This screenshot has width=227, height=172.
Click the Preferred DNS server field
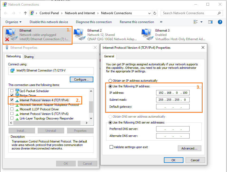173,129
